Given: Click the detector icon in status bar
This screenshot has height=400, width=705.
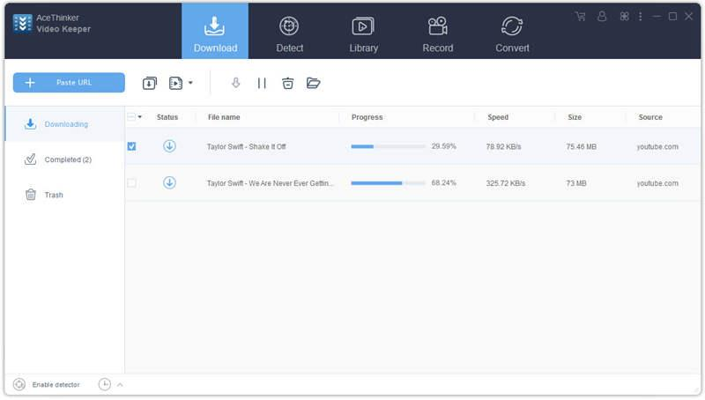Looking at the screenshot, I should [x=19, y=385].
